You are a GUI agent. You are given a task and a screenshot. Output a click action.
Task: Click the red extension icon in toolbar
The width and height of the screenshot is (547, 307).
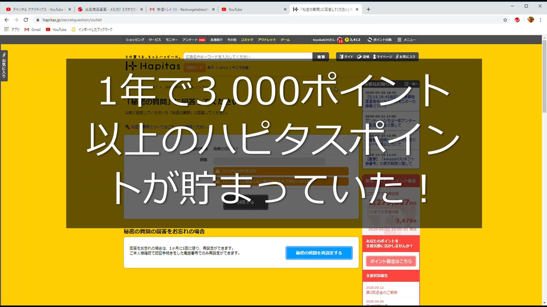(x=517, y=20)
